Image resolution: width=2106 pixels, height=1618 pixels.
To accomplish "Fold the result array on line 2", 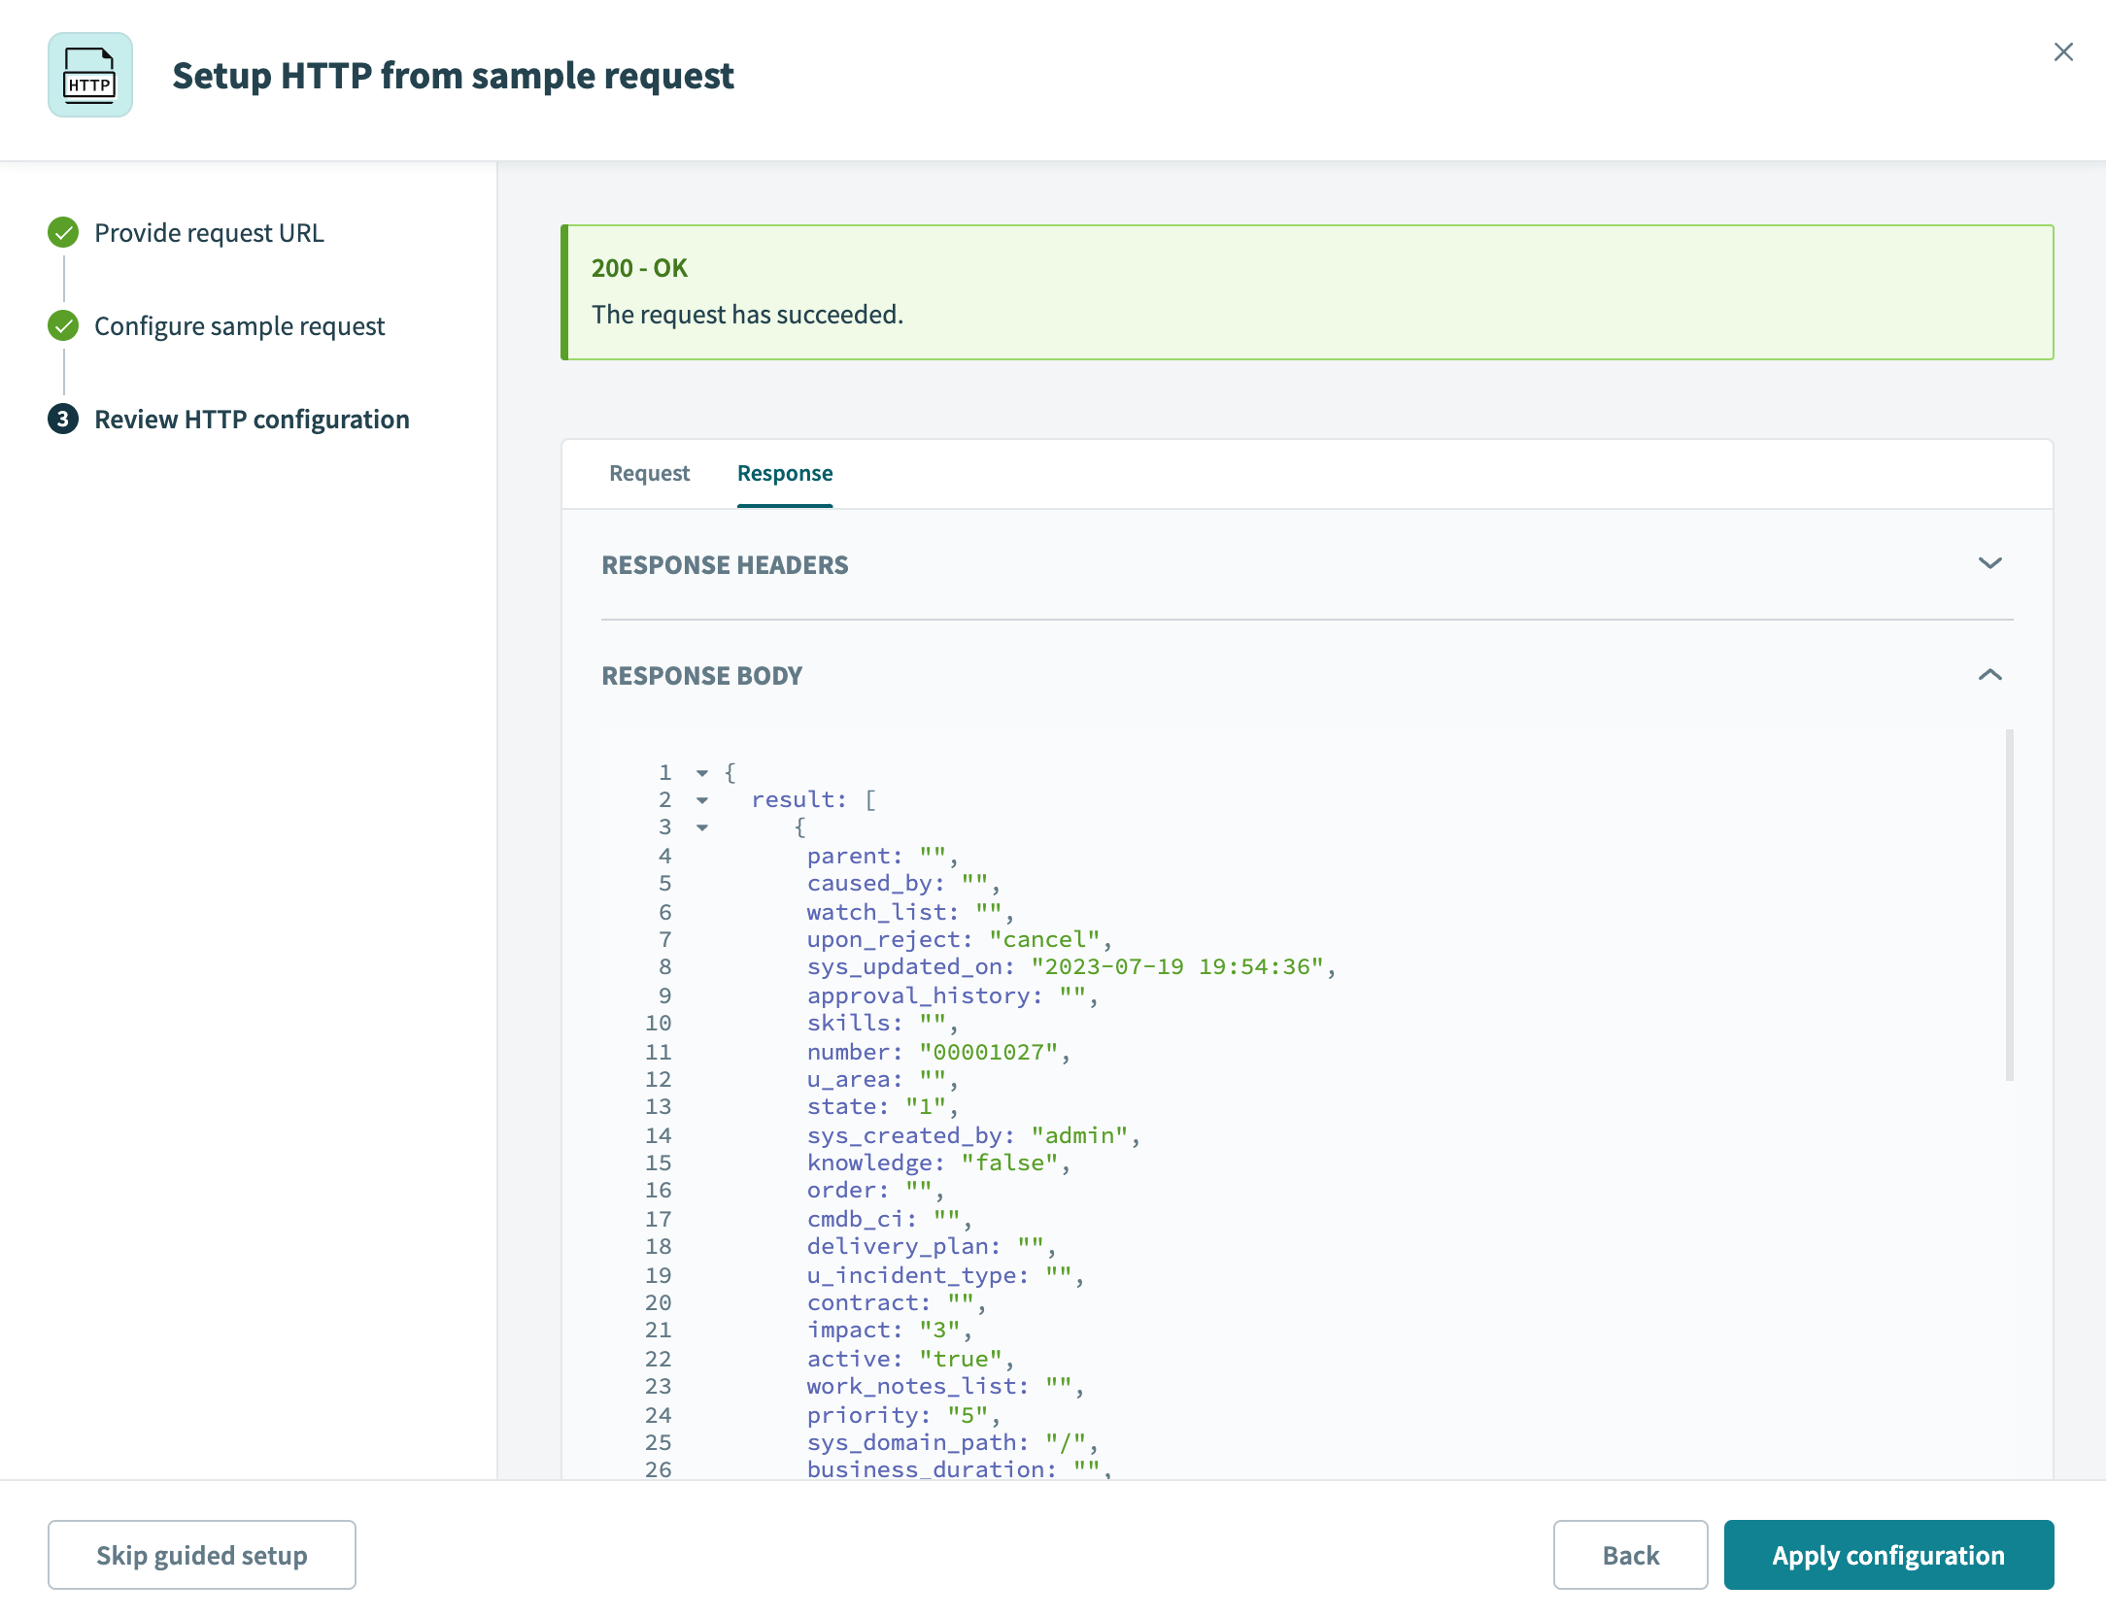I will click(x=702, y=800).
